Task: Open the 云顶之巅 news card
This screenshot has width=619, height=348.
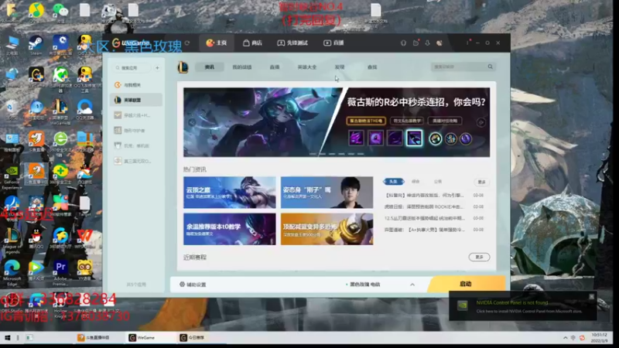Action: point(229,192)
